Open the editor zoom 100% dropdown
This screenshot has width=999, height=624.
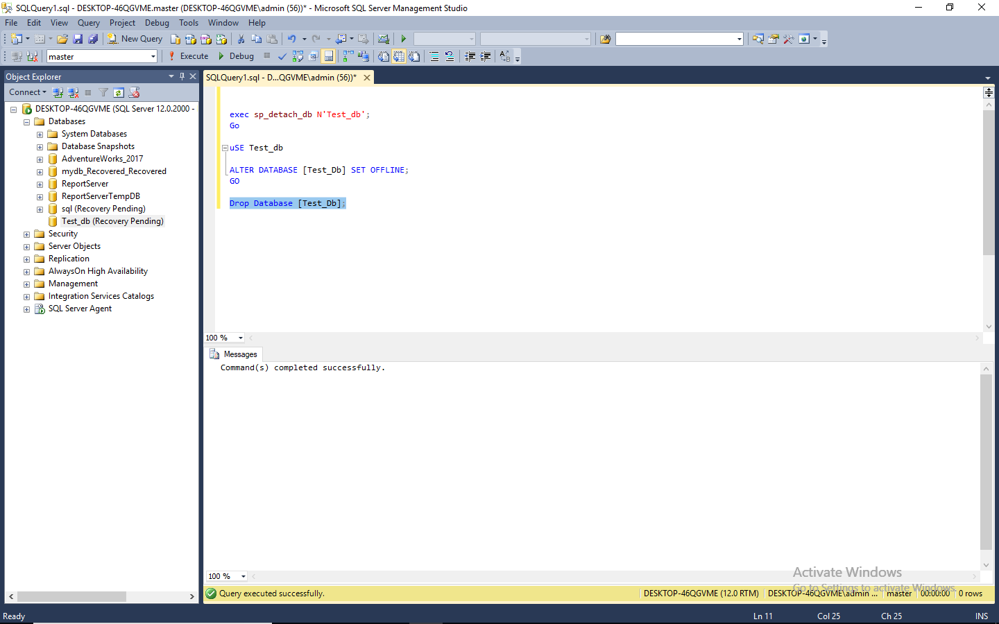241,338
